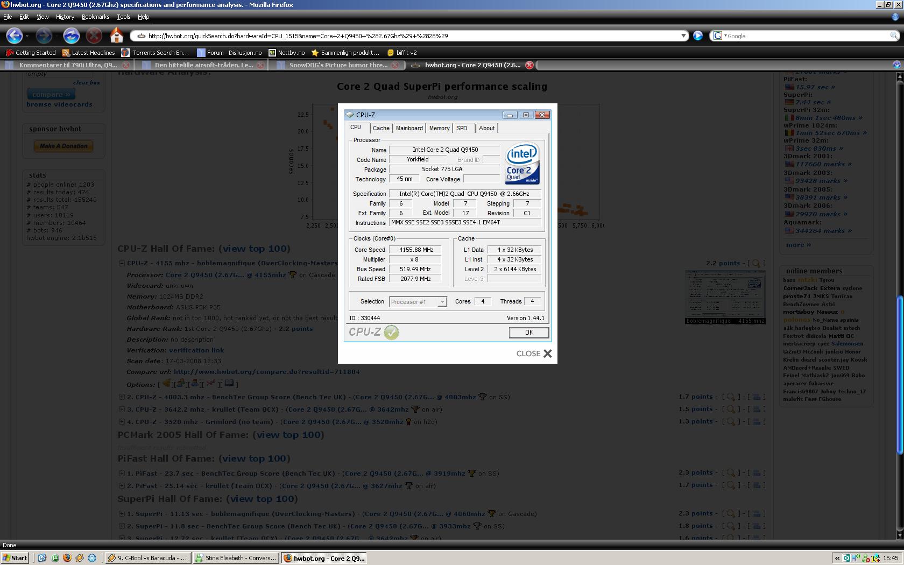Click the Make A Donation button

coord(63,146)
